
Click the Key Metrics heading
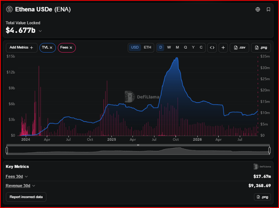[x=17, y=166]
